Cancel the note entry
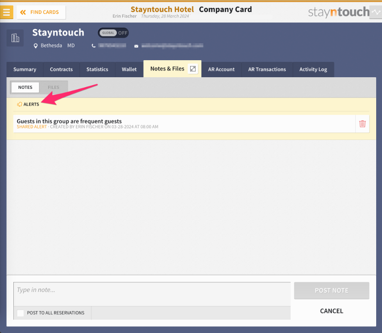Viewport: 382px width, 333px height. click(x=332, y=311)
